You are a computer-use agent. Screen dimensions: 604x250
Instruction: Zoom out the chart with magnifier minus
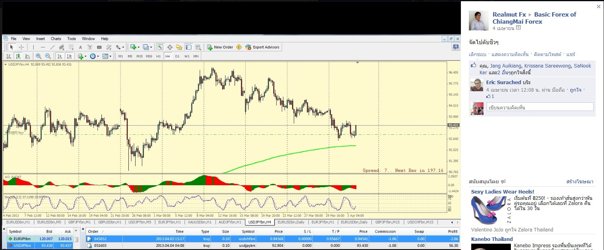(x=48, y=56)
